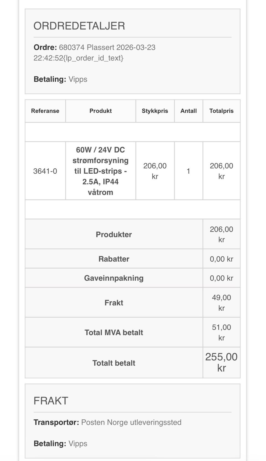The image size is (266, 461).
Task: Click the Produkt column header
Action: click(x=100, y=111)
